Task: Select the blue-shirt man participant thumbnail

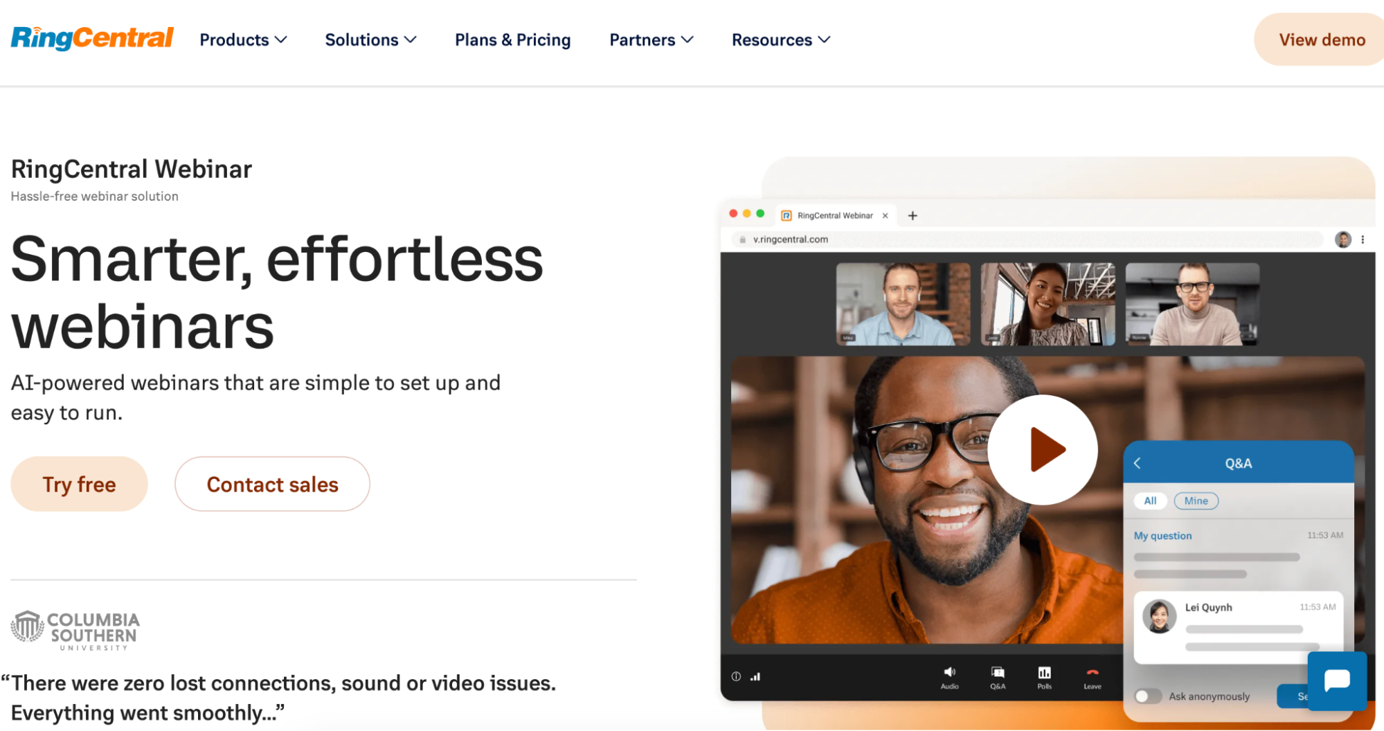Action: click(903, 304)
